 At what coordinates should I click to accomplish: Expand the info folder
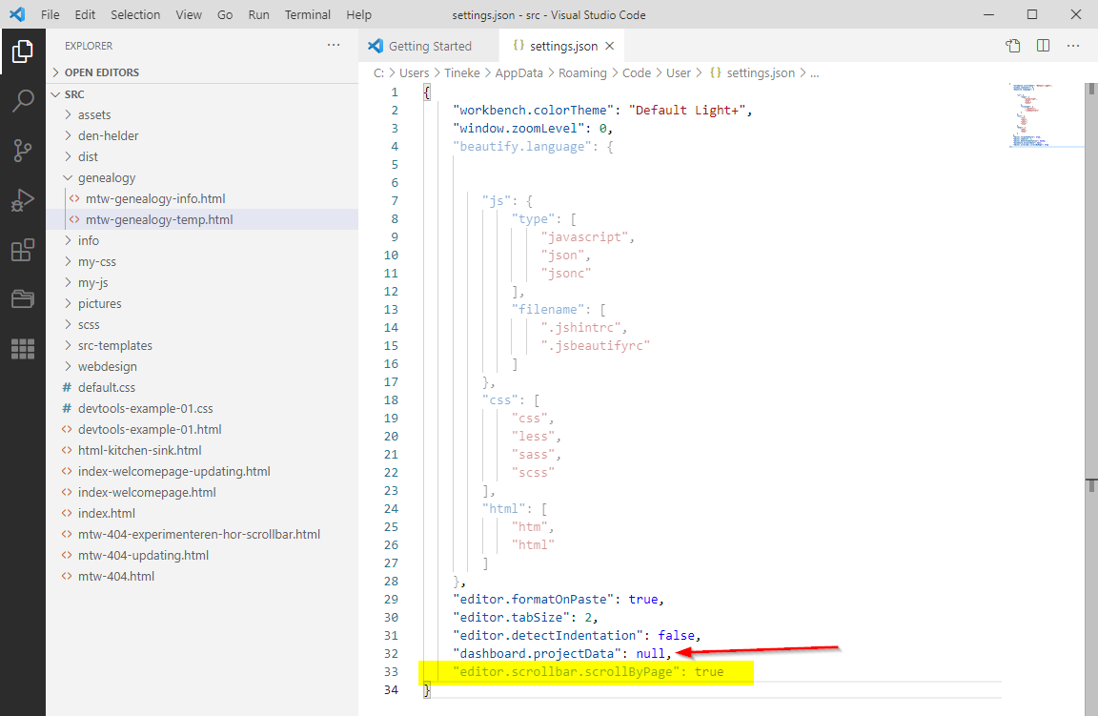coord(68,241)
